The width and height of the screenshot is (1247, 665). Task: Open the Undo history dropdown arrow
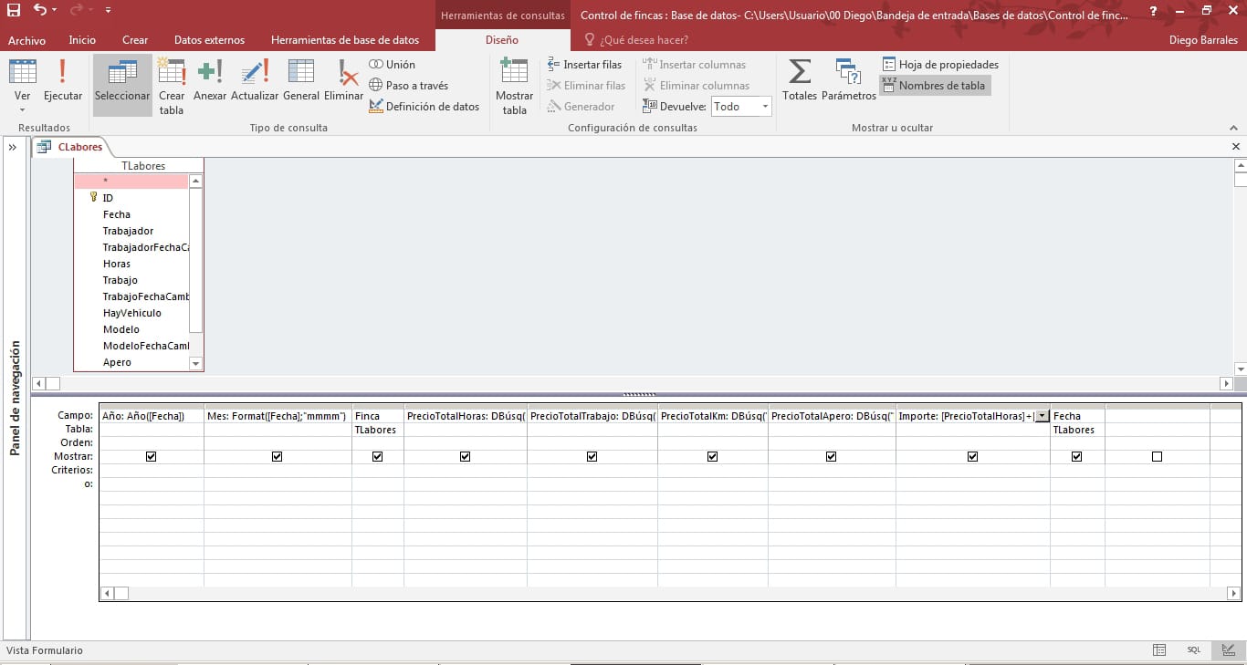point(54,11)
